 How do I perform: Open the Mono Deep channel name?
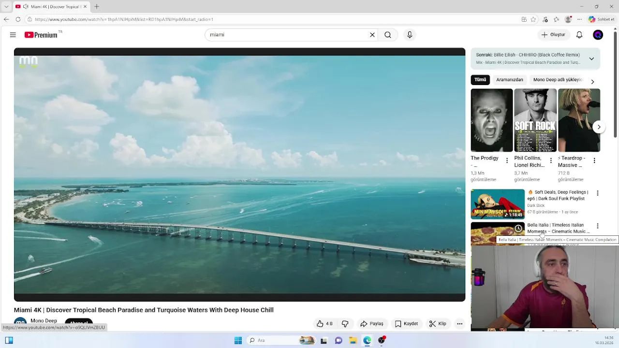[x=44, y=321]
